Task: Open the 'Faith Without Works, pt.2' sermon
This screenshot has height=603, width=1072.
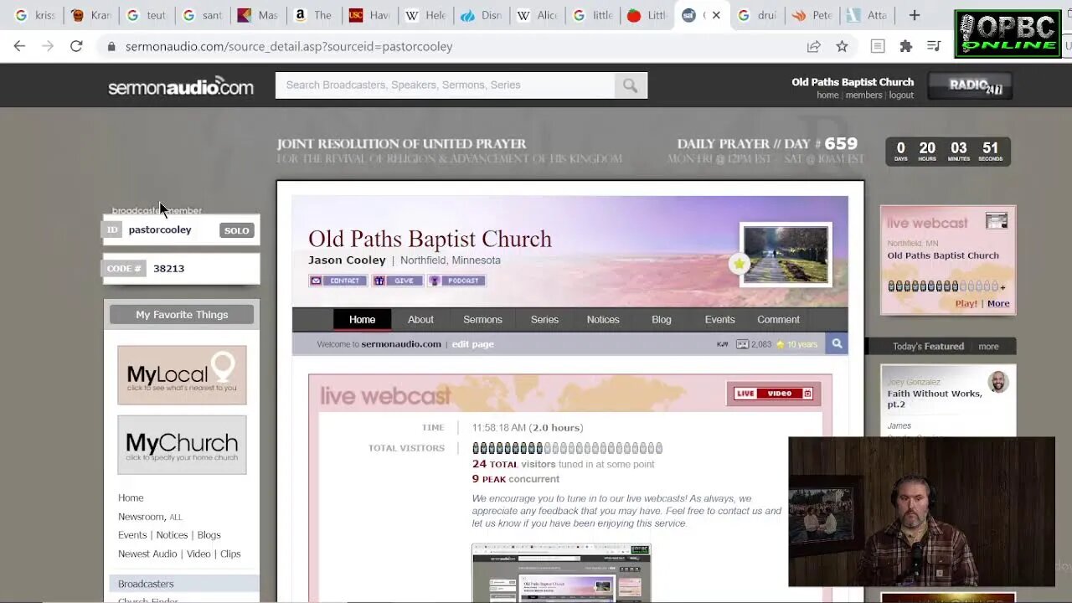Action: click(935, 399)
